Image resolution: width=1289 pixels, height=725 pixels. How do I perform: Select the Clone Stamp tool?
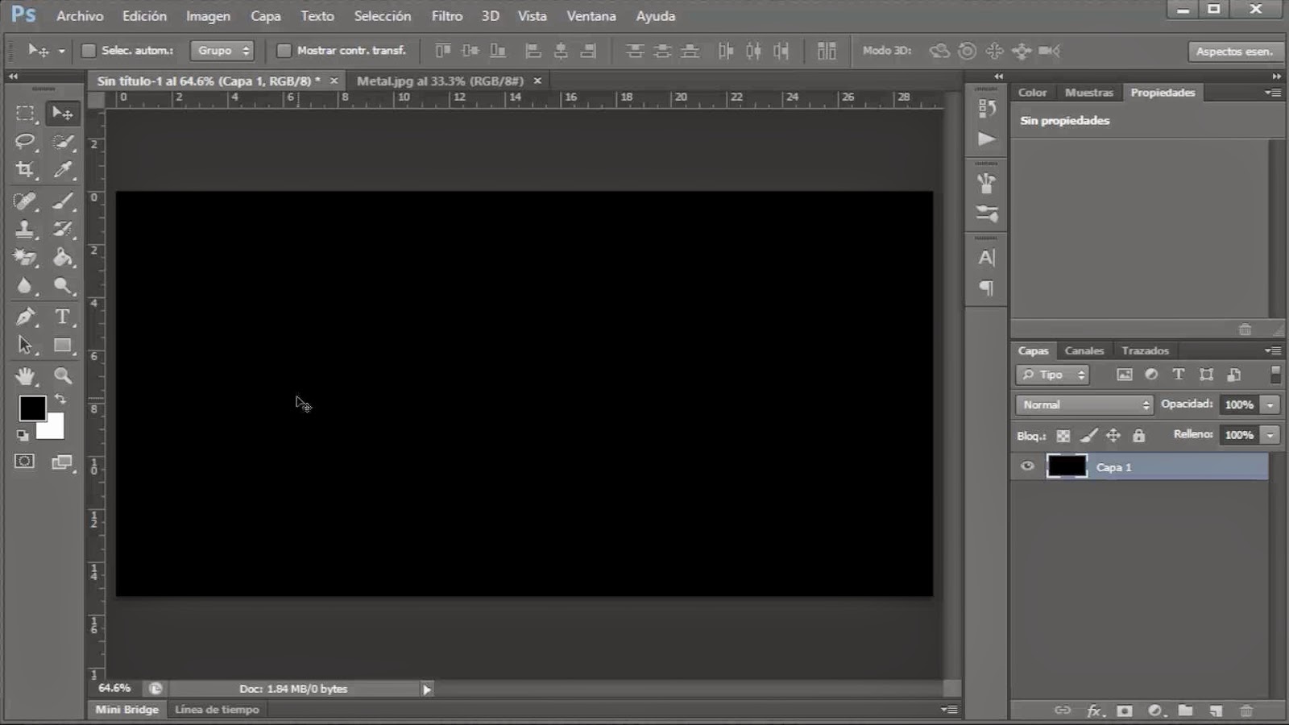pos(25,229)
